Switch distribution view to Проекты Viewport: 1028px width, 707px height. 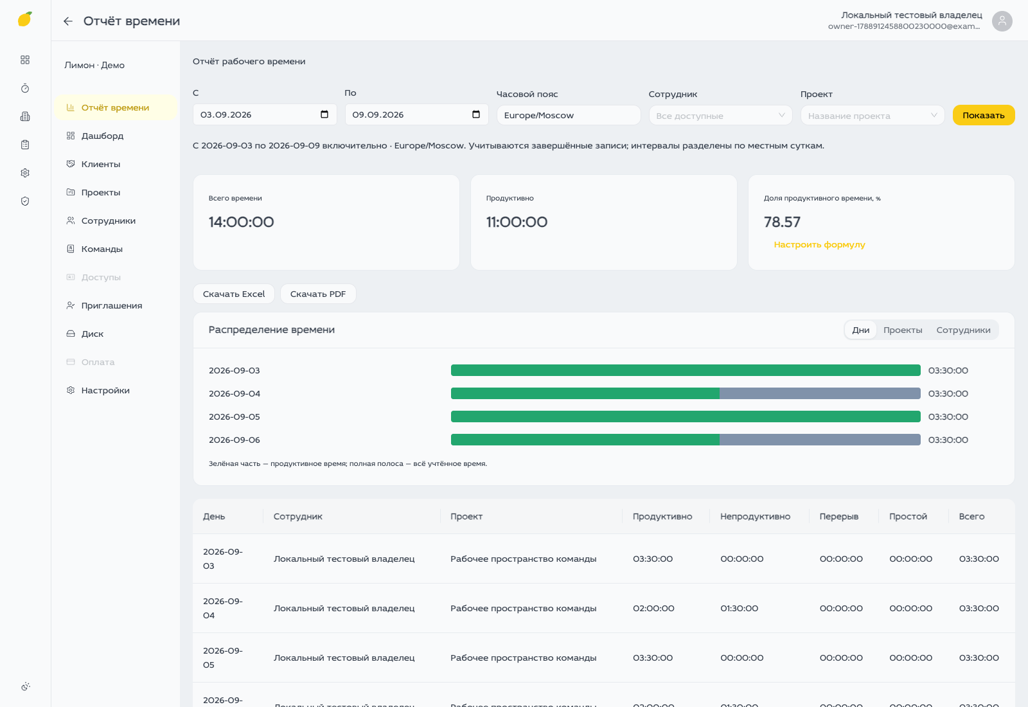point(903,330)
